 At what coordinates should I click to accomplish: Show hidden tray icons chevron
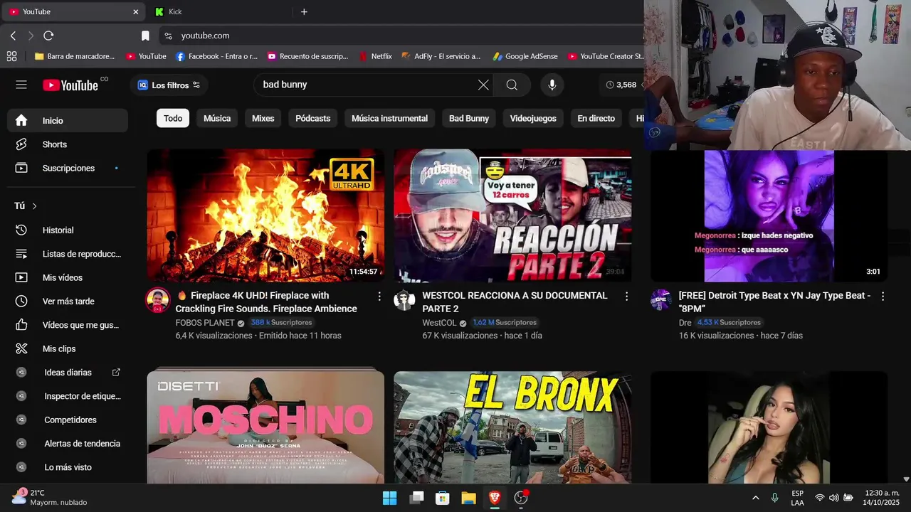(756, 498)
